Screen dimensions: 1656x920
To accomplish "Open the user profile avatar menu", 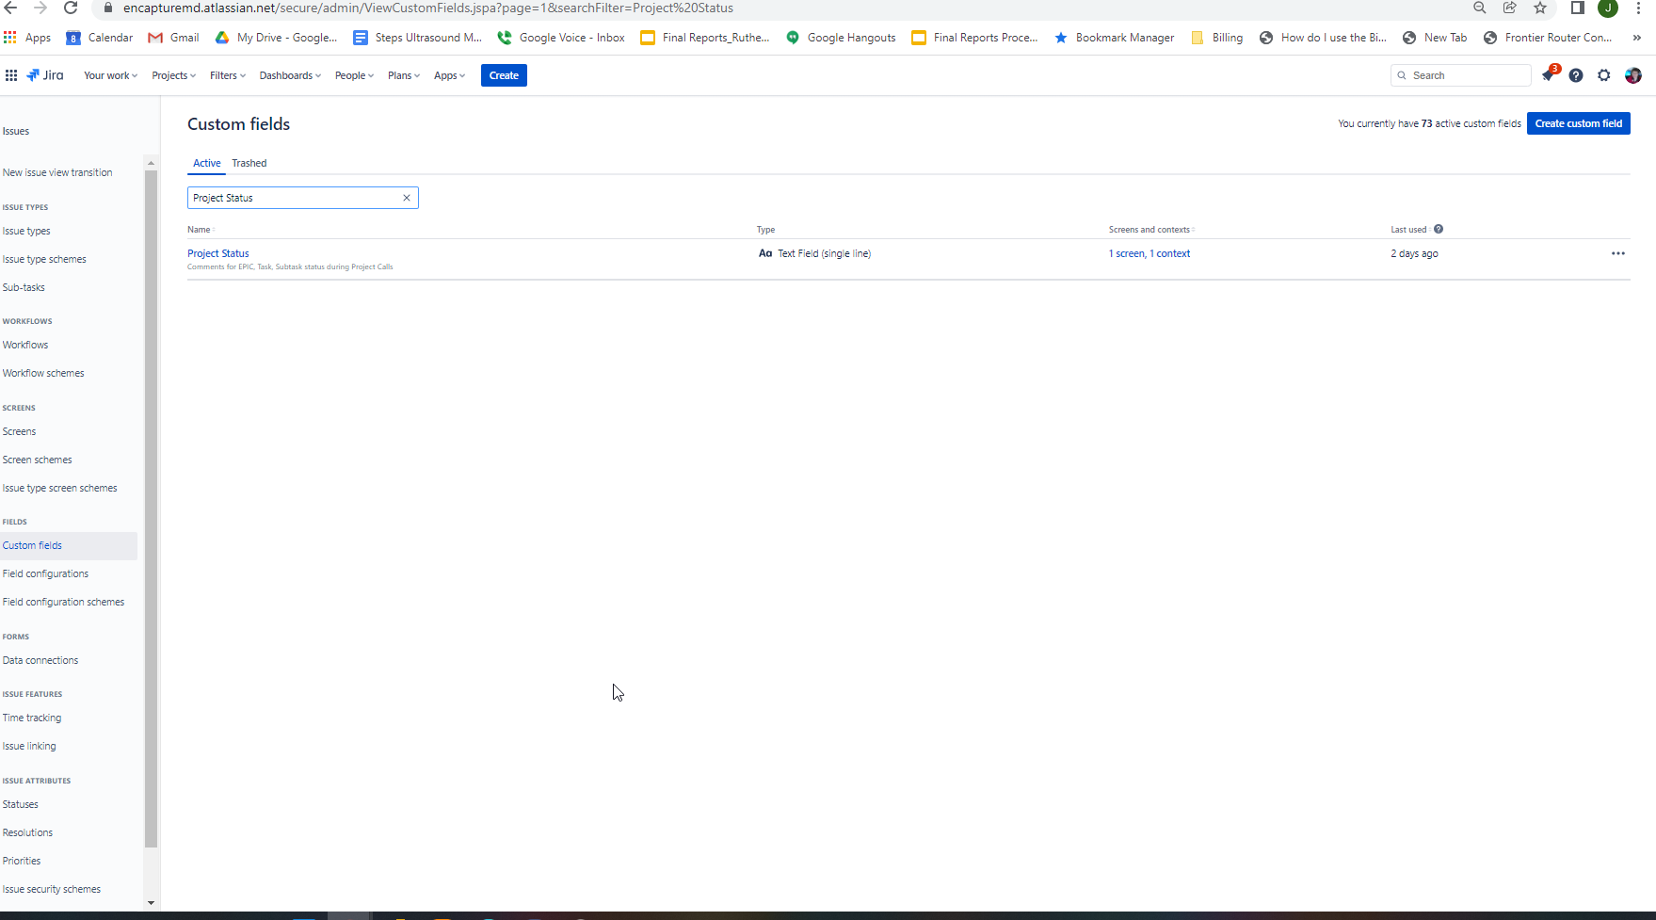I will pyautogui.click(x=1633, y=75).
